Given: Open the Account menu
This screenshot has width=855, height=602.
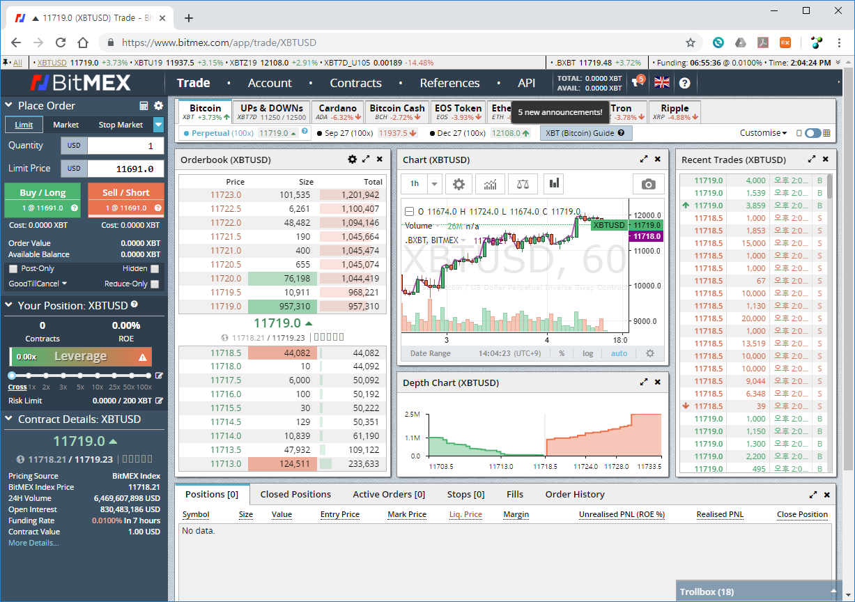Looking at the screenshot, I should click(270, 83).
